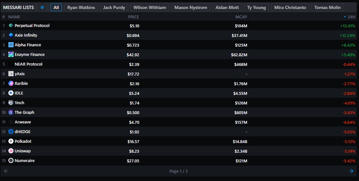Switch to Tomas Molin list tab
Viewport: 359px width, 181px height.
pos(327,7)
